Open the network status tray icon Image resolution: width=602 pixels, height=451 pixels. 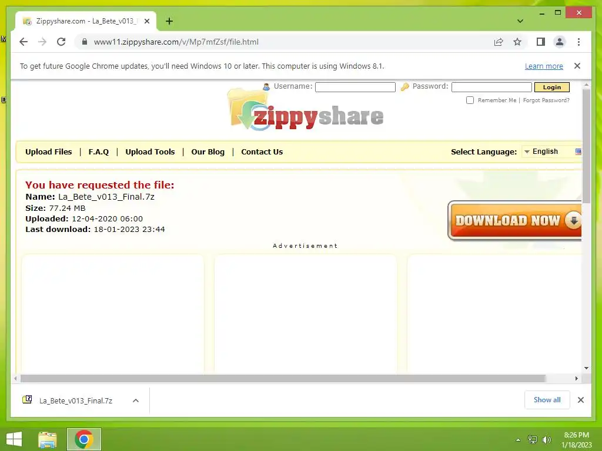(533, 440)
